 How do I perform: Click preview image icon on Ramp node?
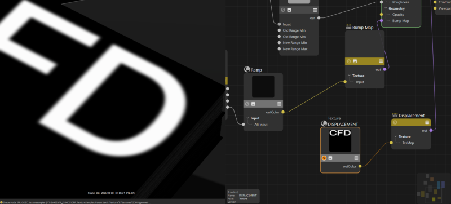click(x=253, y=104)
